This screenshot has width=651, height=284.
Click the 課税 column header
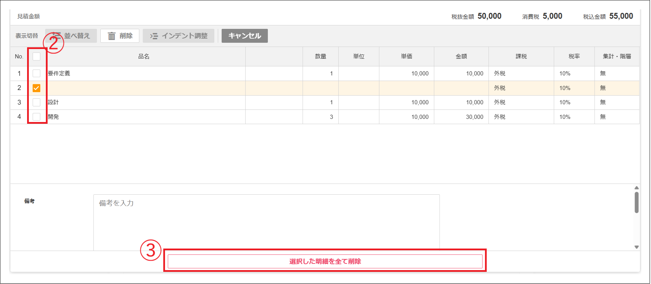521,56
